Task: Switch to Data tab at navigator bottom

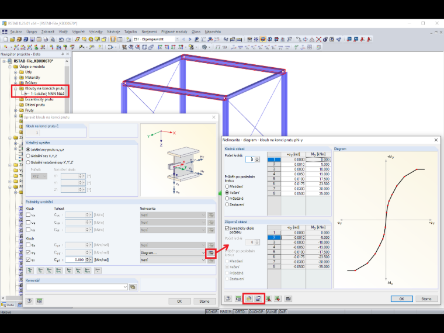Action: pos(8,305)
